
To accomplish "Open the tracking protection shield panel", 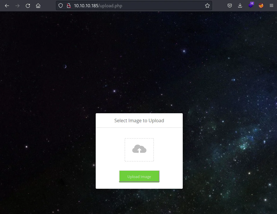I will [x=61, y=6].
